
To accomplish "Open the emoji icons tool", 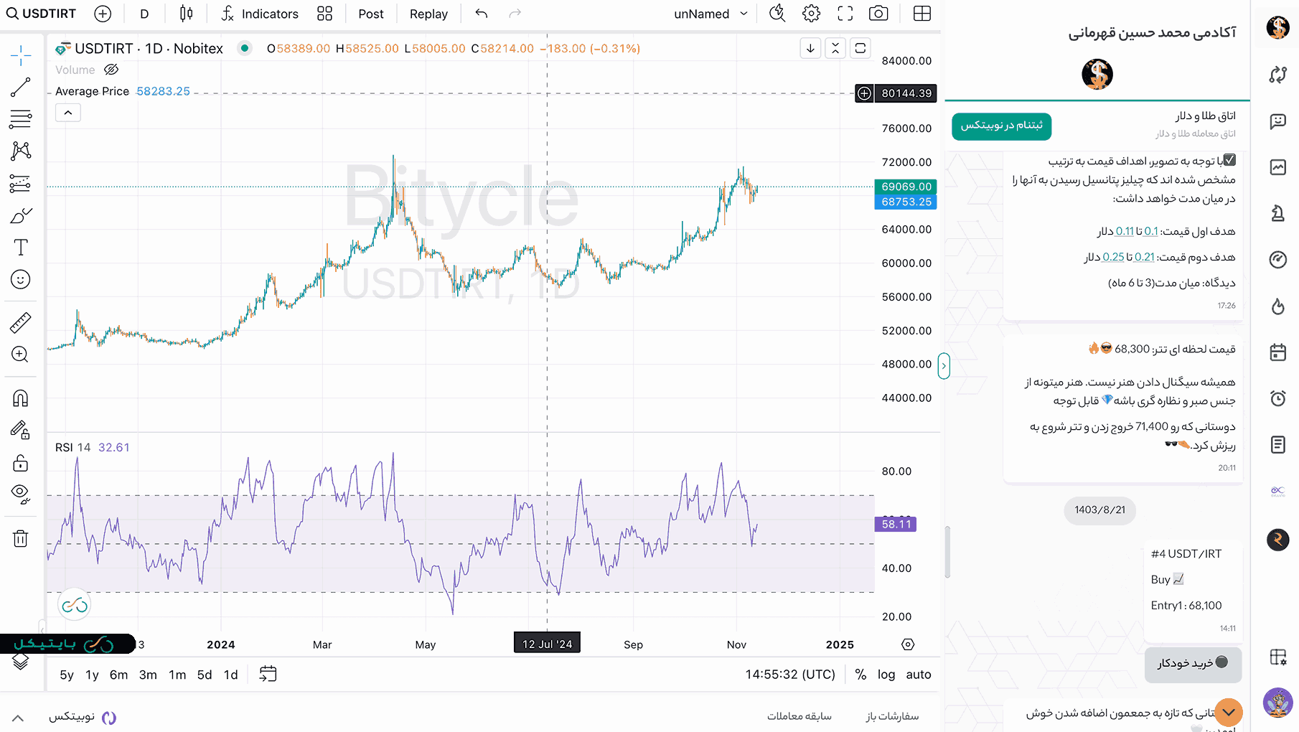I will [x=21, y=279].
